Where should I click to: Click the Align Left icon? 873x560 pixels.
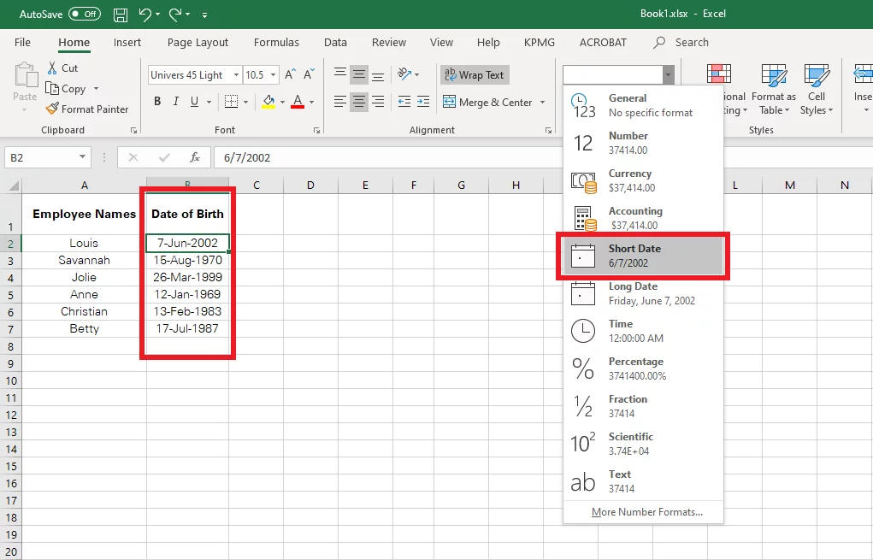(x=340, y=103)
